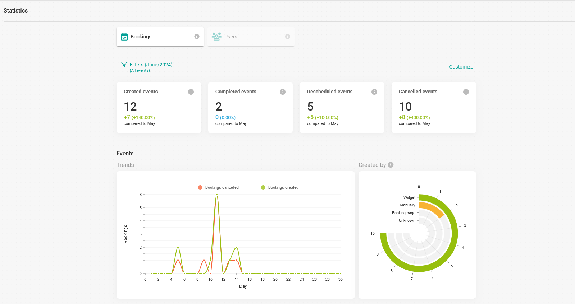
Task: Switch to the Users statistics tab
Action: click(x=251, y=37)
